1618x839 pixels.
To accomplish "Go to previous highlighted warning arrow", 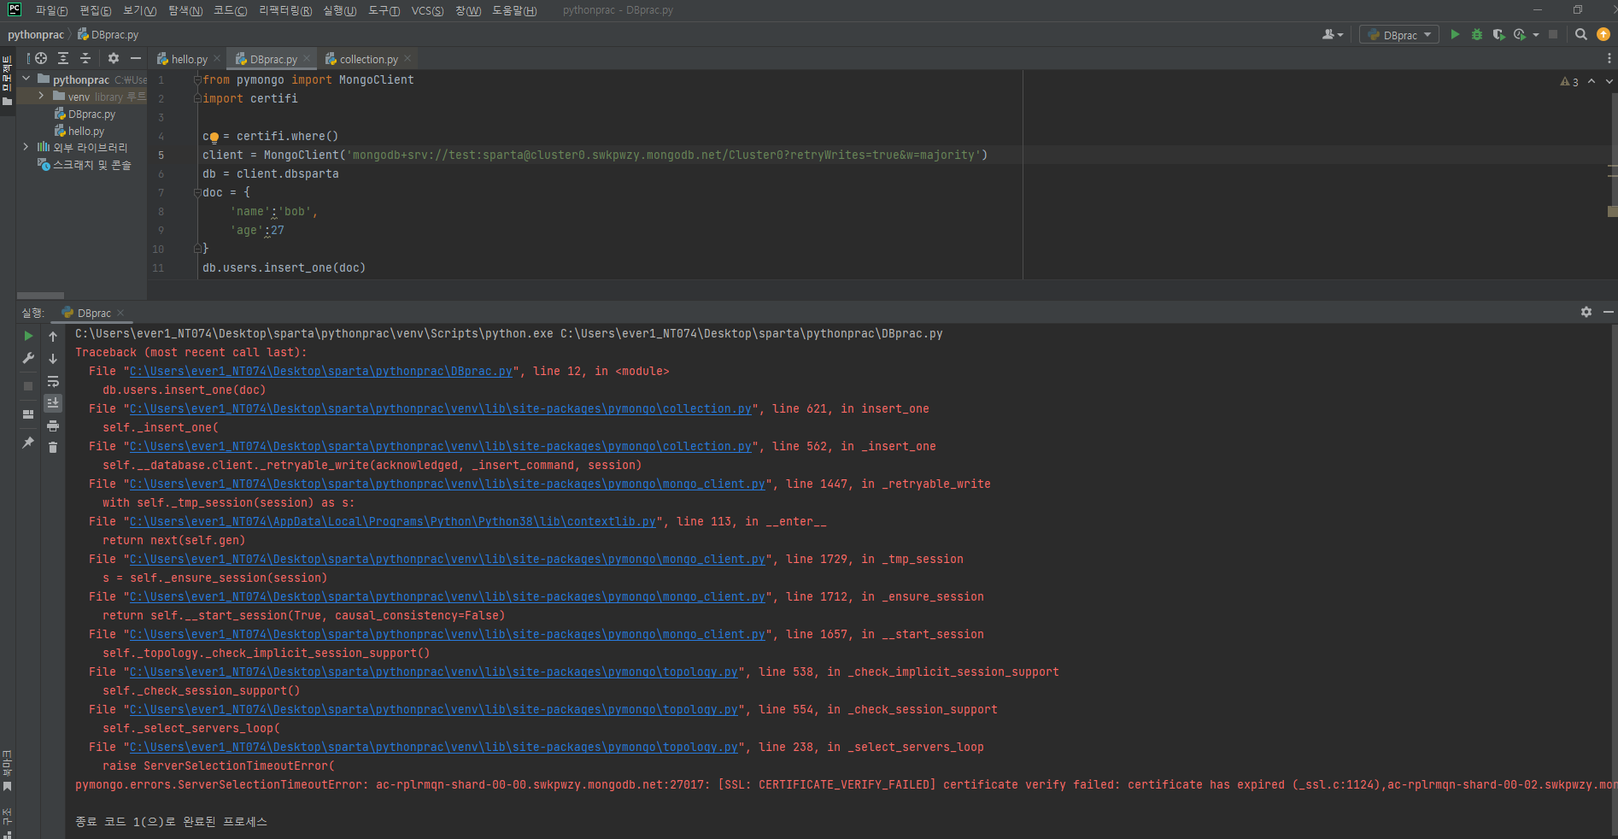I will [1592, 82].
